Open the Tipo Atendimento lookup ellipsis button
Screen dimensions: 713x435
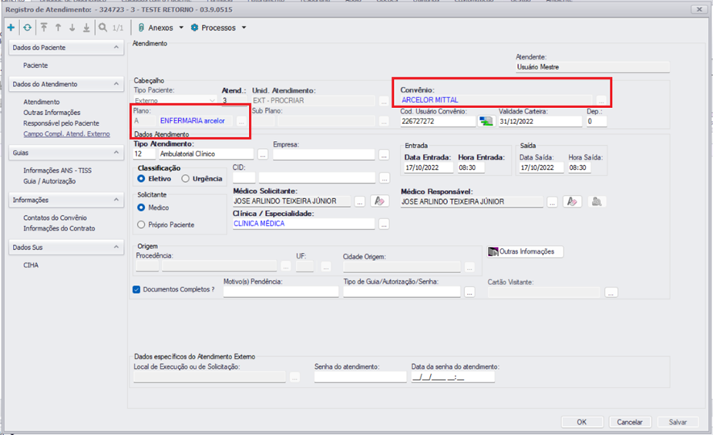click(263, 154)
